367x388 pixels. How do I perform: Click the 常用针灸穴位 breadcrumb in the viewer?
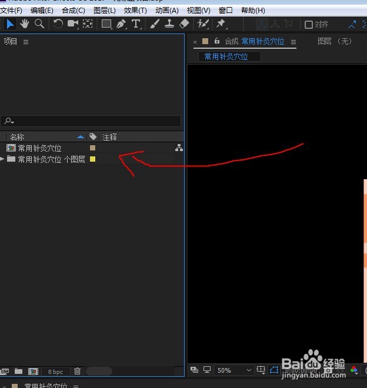(x=226, y=56)
